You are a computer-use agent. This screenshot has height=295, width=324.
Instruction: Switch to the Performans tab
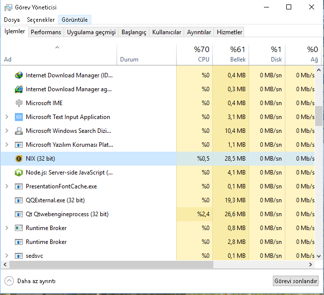click(x=46, y=32)
